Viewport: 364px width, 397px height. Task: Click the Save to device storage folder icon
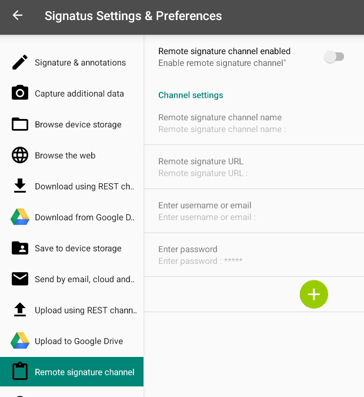point(20,248)
